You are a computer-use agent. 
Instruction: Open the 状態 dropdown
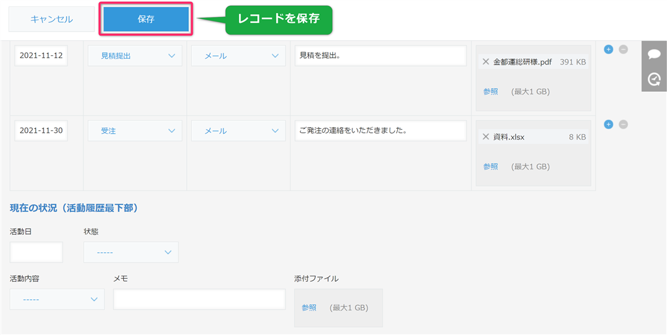[x=131, y=252]
